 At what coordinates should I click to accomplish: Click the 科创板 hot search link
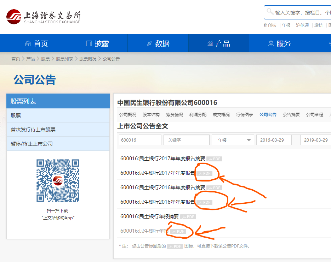[x=270, y=25]
